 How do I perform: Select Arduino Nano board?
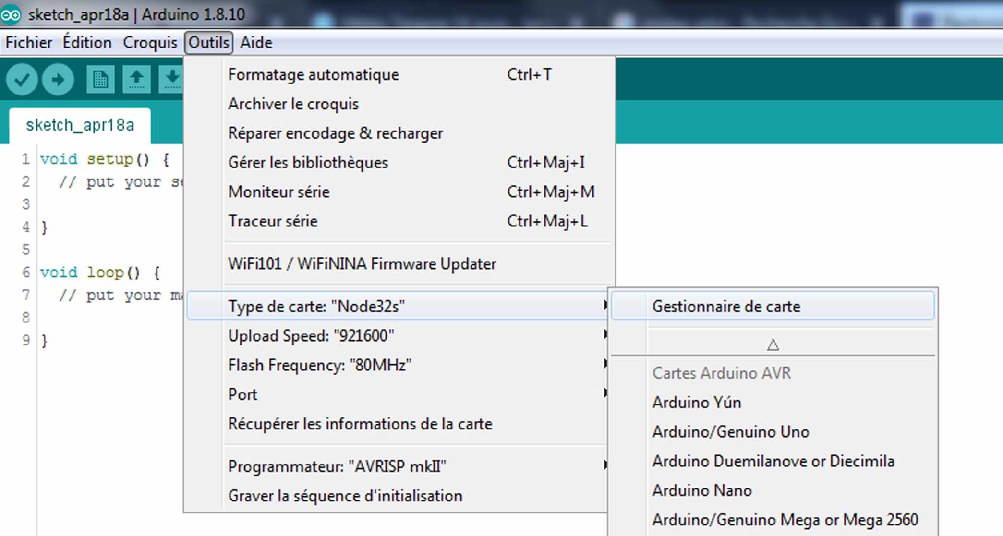(701, 490)
